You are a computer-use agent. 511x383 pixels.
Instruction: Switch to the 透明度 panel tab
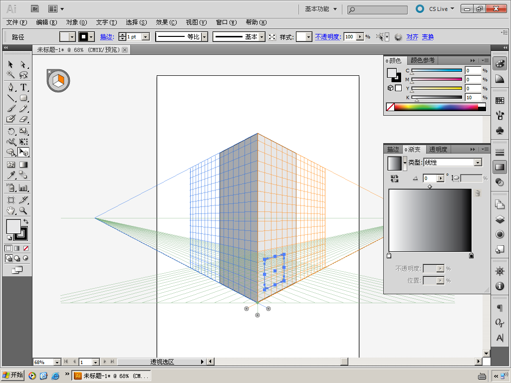click(x=438, y=149)
